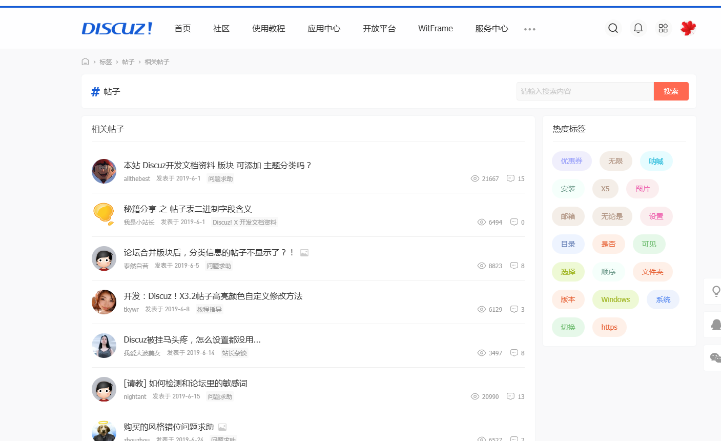The width and height of the screenshot is (721, 441).
Task: Click the Discuz! logo
Action: (x=117, y=29)
